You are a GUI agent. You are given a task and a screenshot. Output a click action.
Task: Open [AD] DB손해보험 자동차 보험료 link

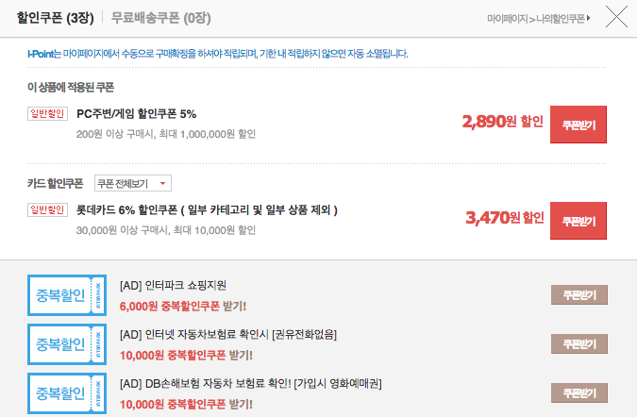tap(251, 384)
